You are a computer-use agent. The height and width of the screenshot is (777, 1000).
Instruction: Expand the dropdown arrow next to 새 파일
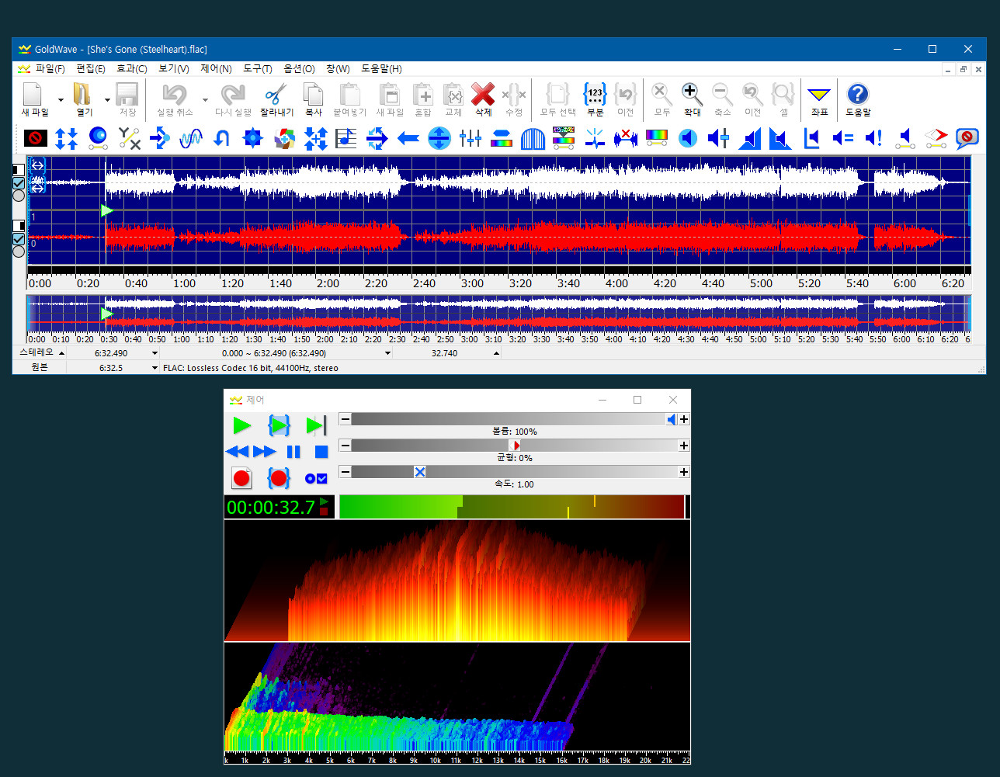tap(61, 100)
